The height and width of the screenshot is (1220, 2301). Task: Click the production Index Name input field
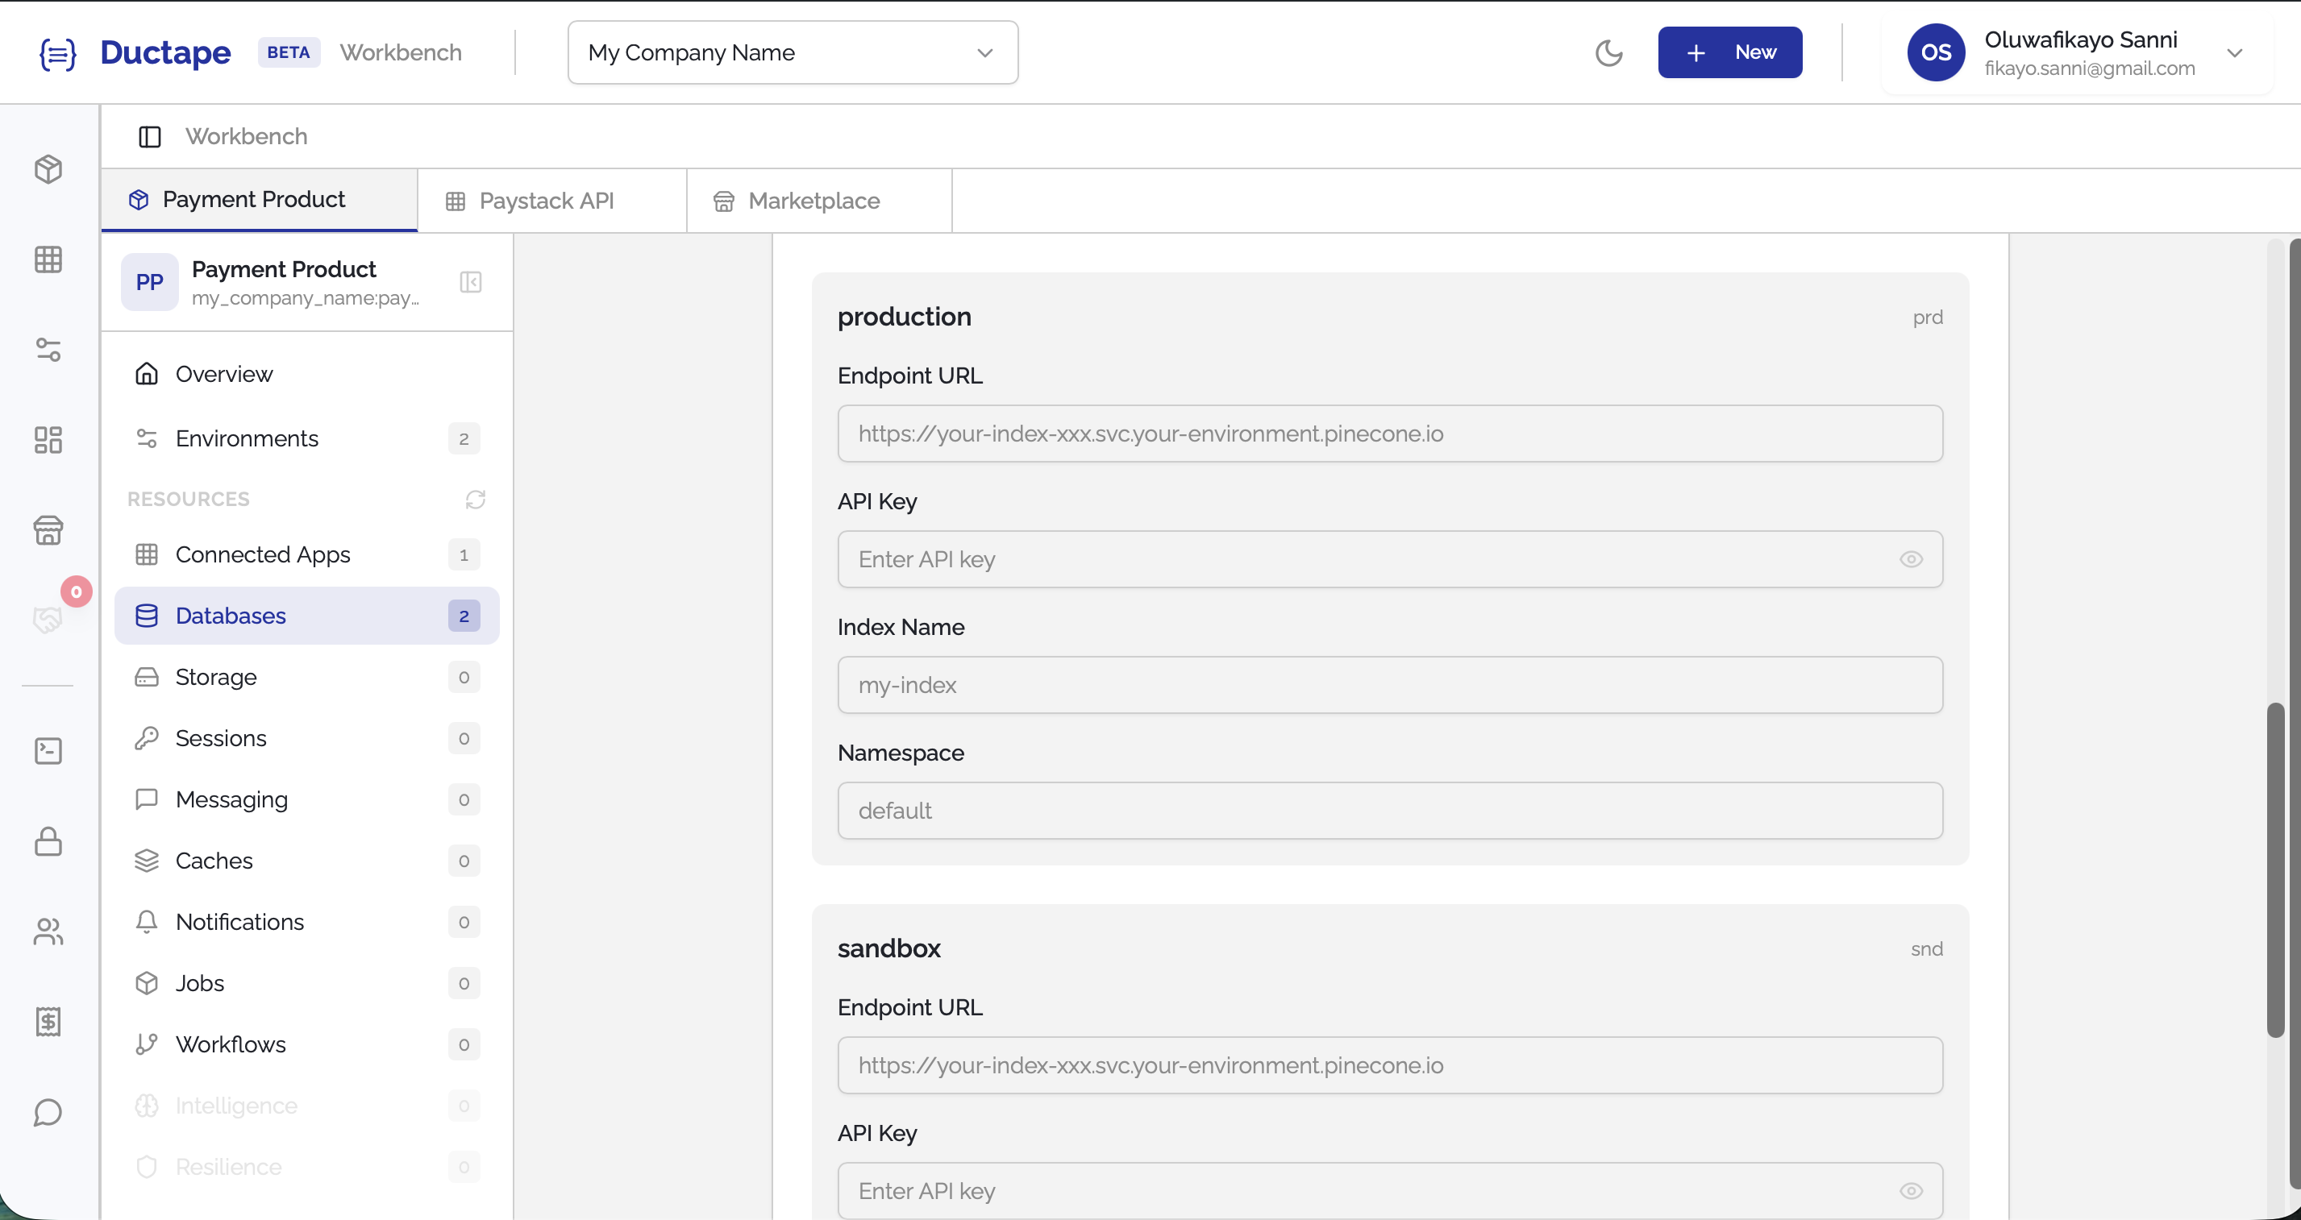1390,684
